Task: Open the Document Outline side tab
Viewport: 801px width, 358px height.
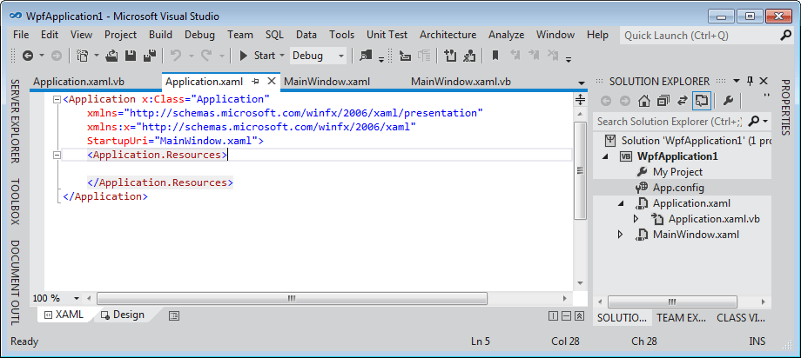Action: coord(15,282)
